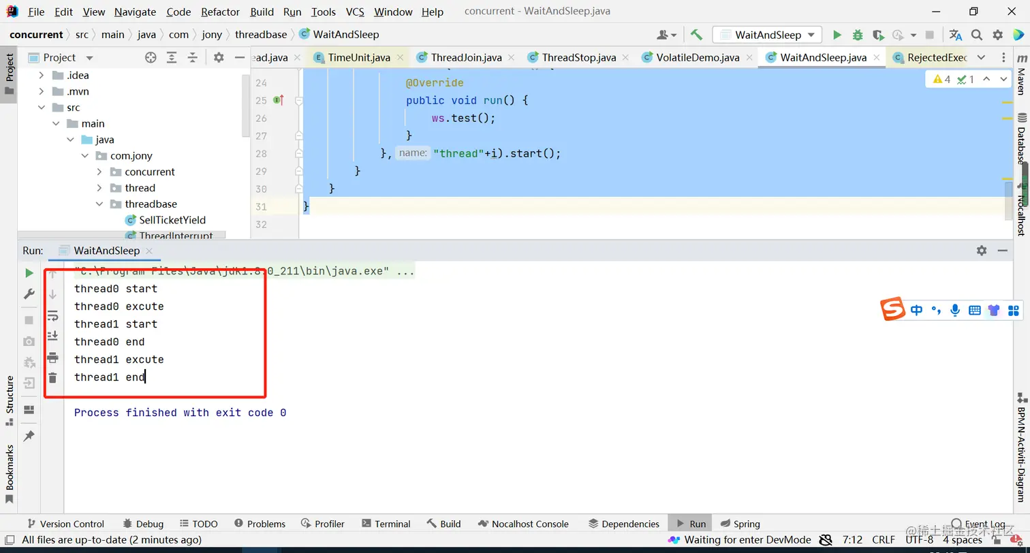Open Project panel options gear
Viewport: 1030px width, 553px height.
(x=219, y=58)
